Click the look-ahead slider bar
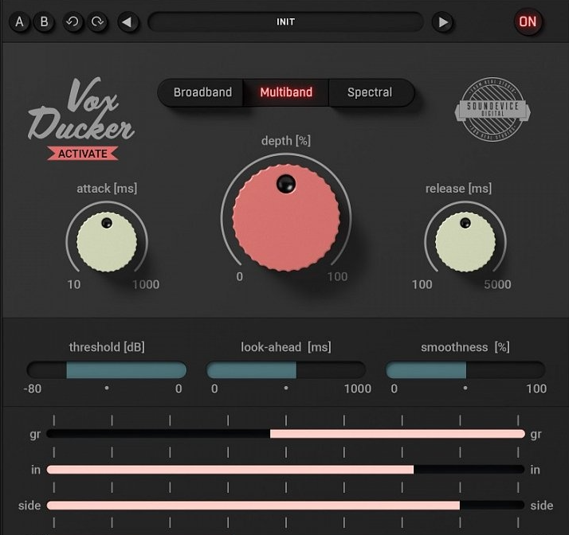Image resolution: width=569 pixels, height=535 pixels. [x=286, y=370]
